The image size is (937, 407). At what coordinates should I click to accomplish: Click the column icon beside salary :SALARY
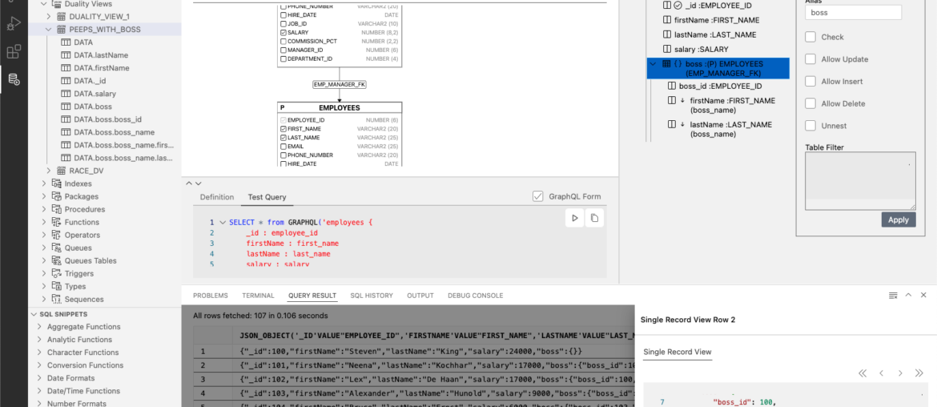(667, 50)
